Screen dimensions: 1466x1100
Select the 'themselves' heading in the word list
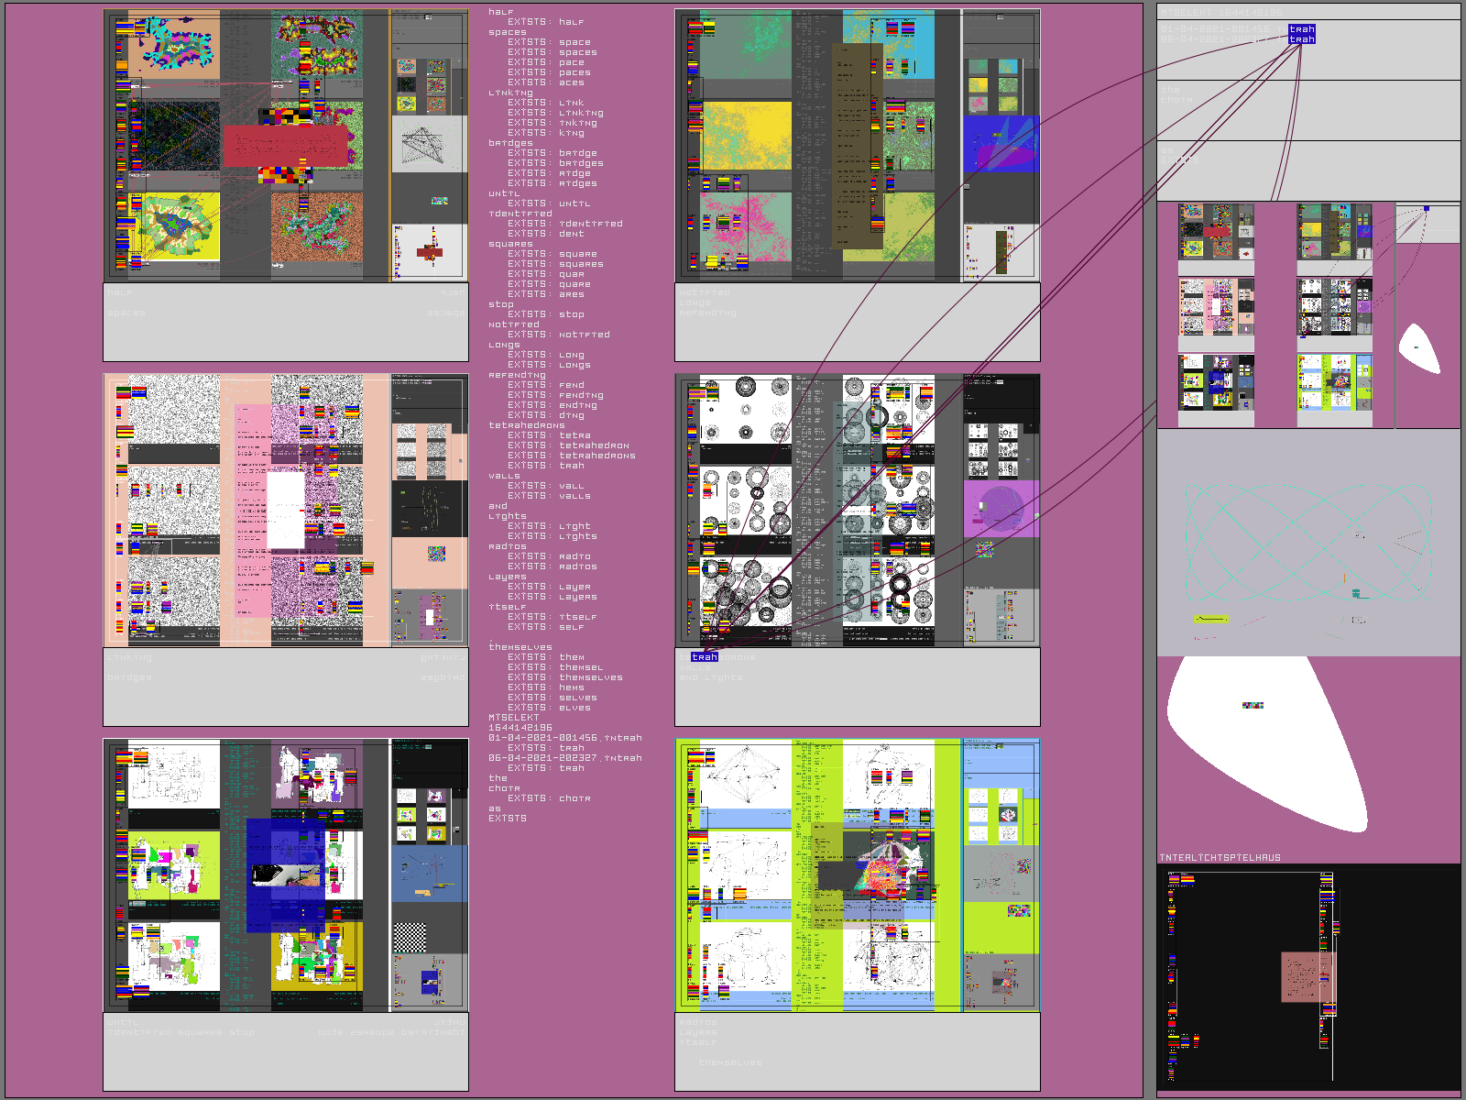520,647
